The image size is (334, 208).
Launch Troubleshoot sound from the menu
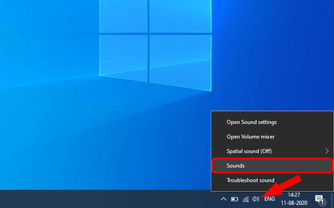[x=250, y=180]
